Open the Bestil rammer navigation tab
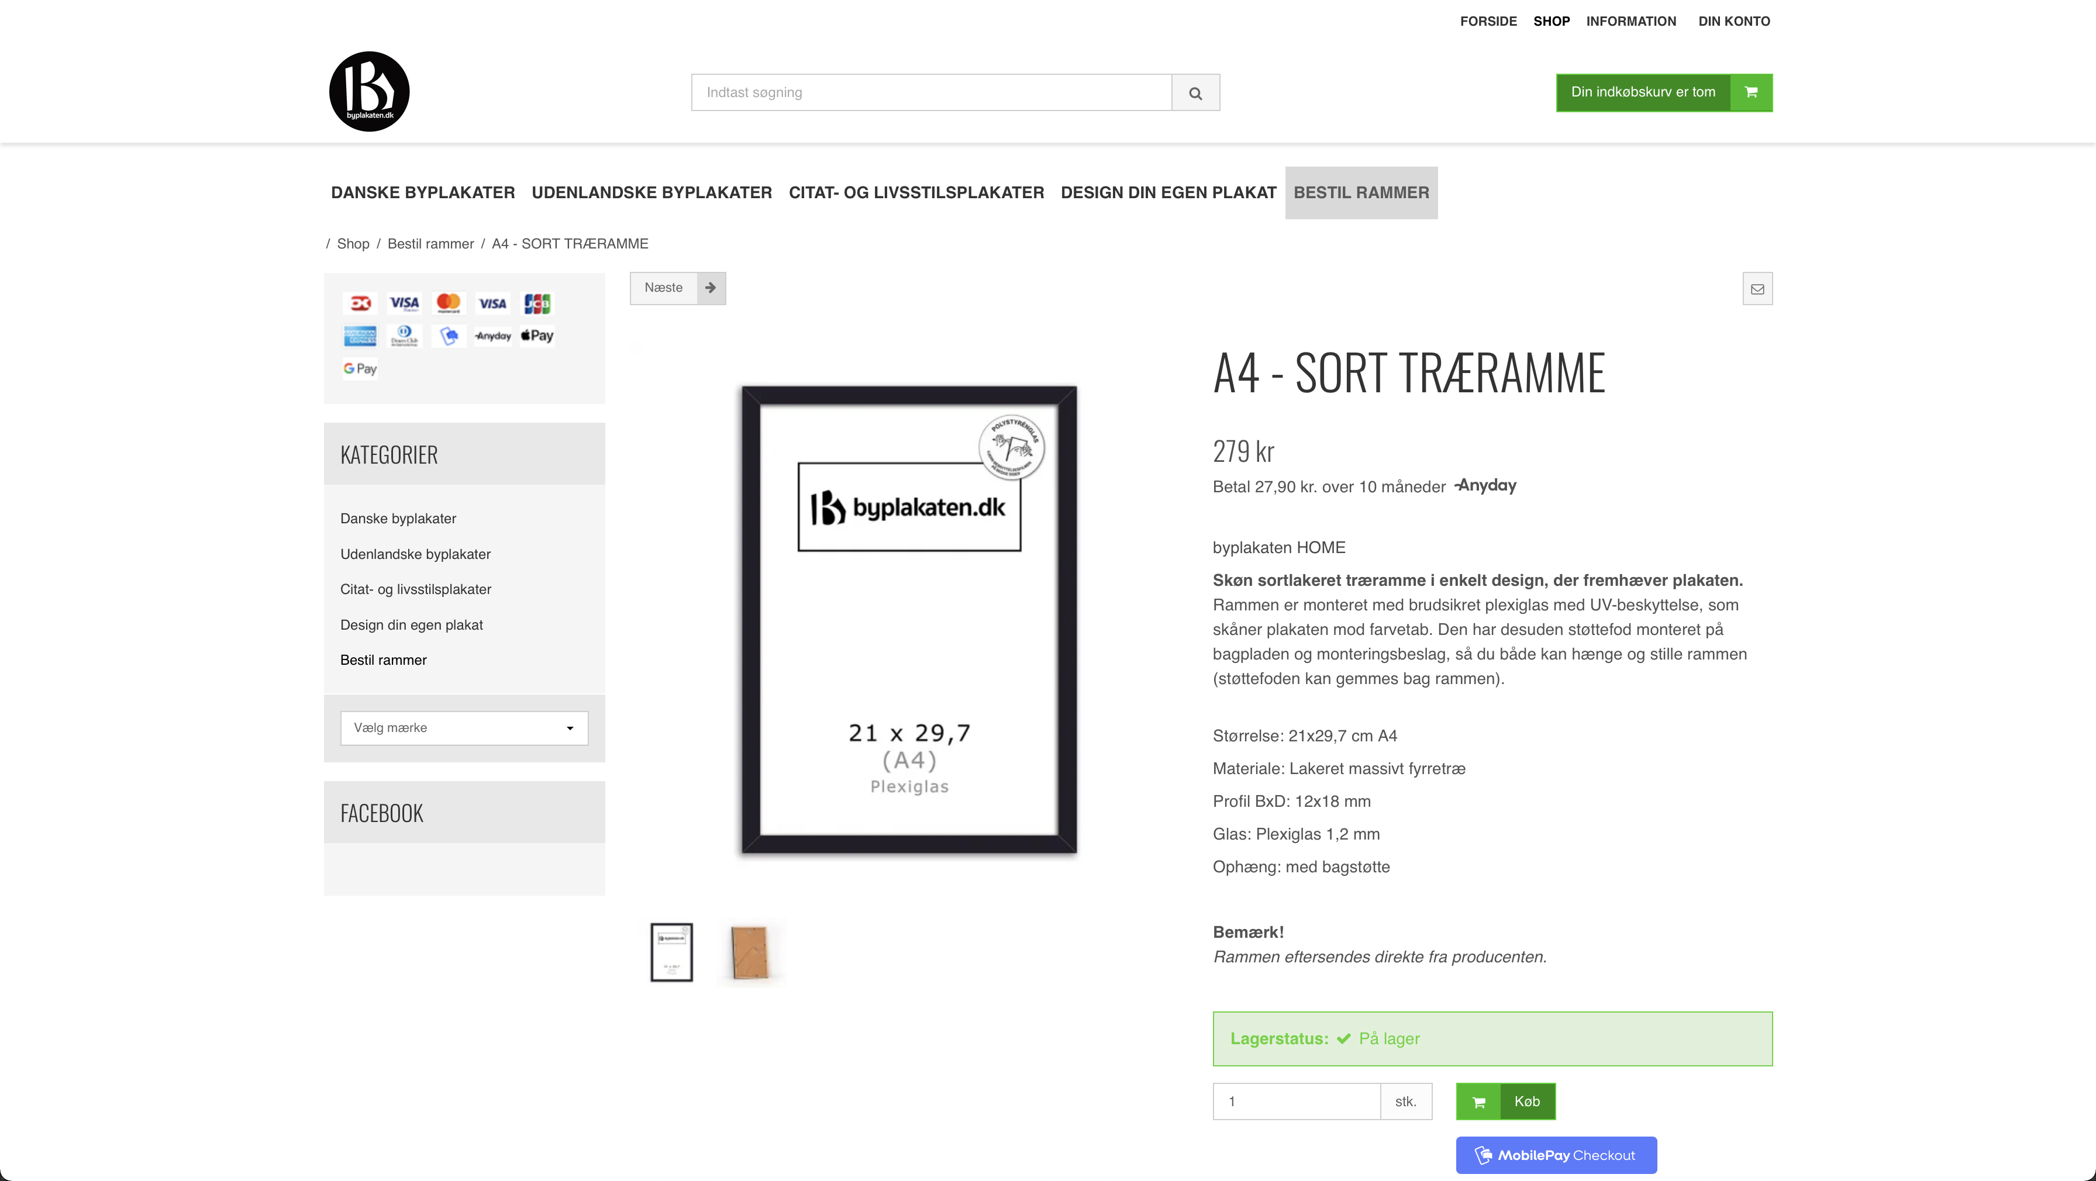This screenshot has width=2096, height=1181. pos(1360,193)
